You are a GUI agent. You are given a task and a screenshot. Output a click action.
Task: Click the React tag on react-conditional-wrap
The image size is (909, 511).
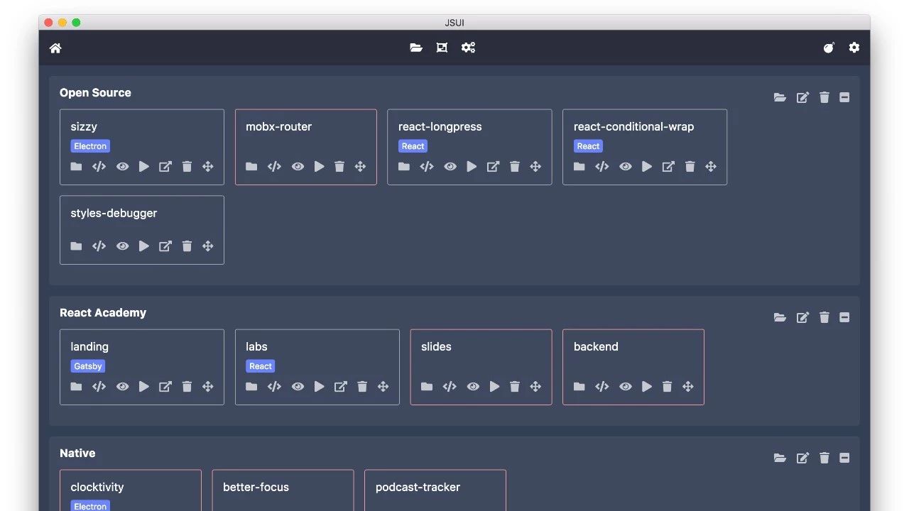tap(588, 146)
